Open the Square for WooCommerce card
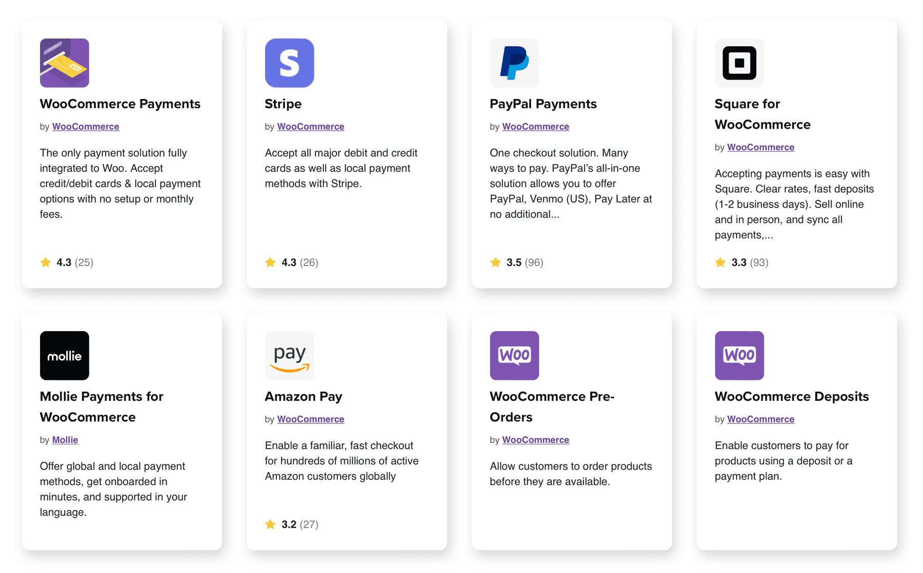 (x=796, y=154)
